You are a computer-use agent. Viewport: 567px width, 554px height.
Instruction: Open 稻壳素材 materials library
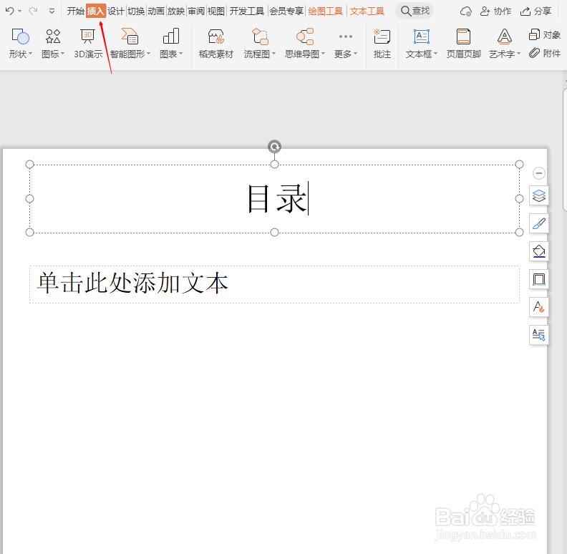(216, 44)
